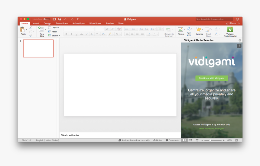Viewport: 260px width, 166px height.
Task: Zoom out with the minus button
Action: pyautogui.click(x=202, y=140)
